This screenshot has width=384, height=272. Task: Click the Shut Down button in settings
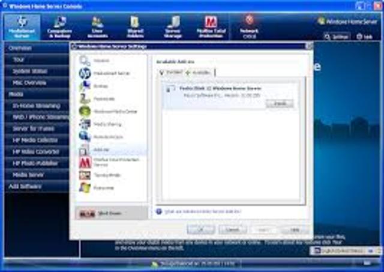[x=111, y=213]
